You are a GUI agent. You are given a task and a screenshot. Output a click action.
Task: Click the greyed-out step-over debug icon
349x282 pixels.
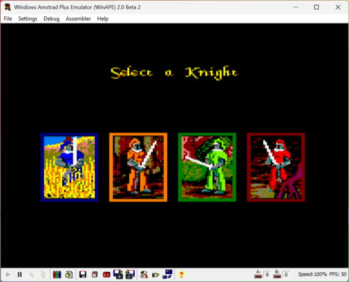[43, 275]
